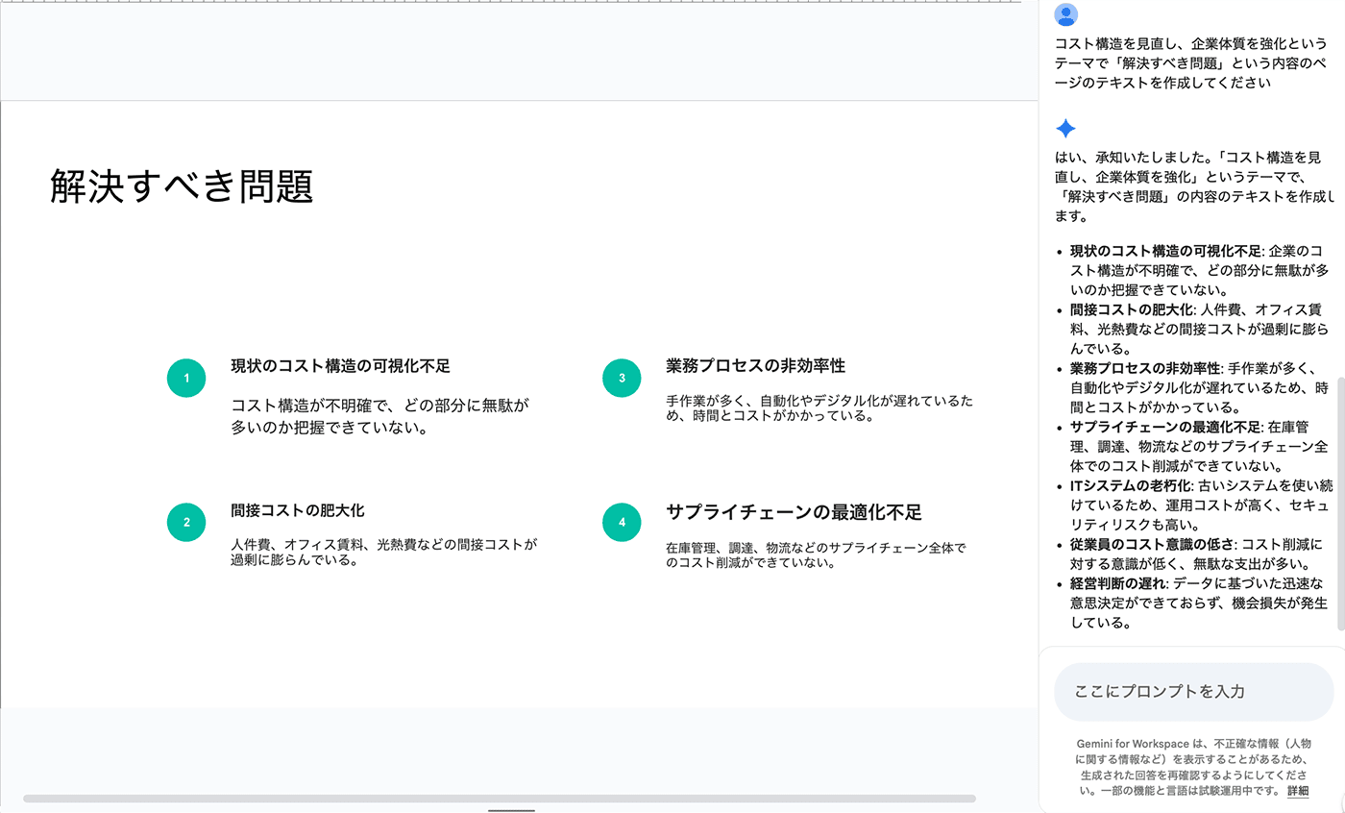Select the green circle numbered 4
Screen dimensions: 1345x813
tap(622, 523)
